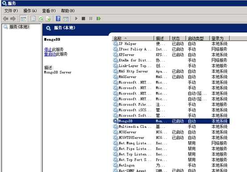Click the green Refresh toolbar icon
This screenshot has height=172, width=247.
pyautogui.click(x=41, y=19)
